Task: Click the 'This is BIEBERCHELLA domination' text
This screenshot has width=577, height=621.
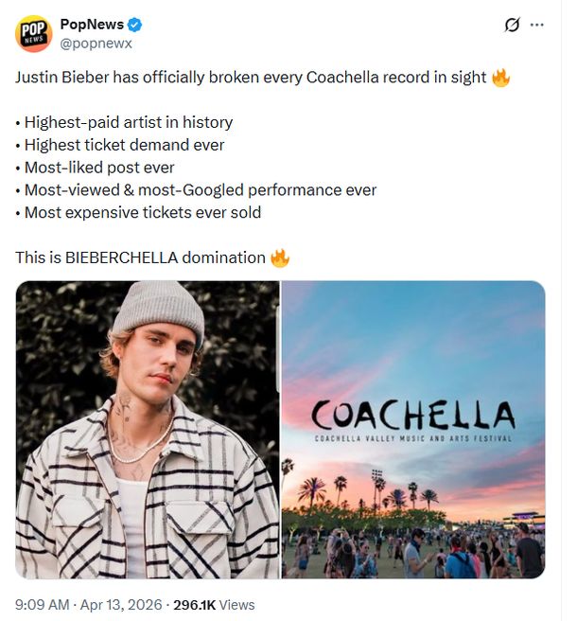Action: pos(140,257)
